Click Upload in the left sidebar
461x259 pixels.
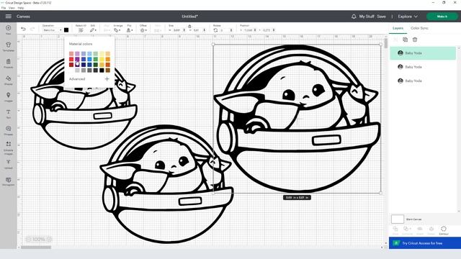(8, 165)
